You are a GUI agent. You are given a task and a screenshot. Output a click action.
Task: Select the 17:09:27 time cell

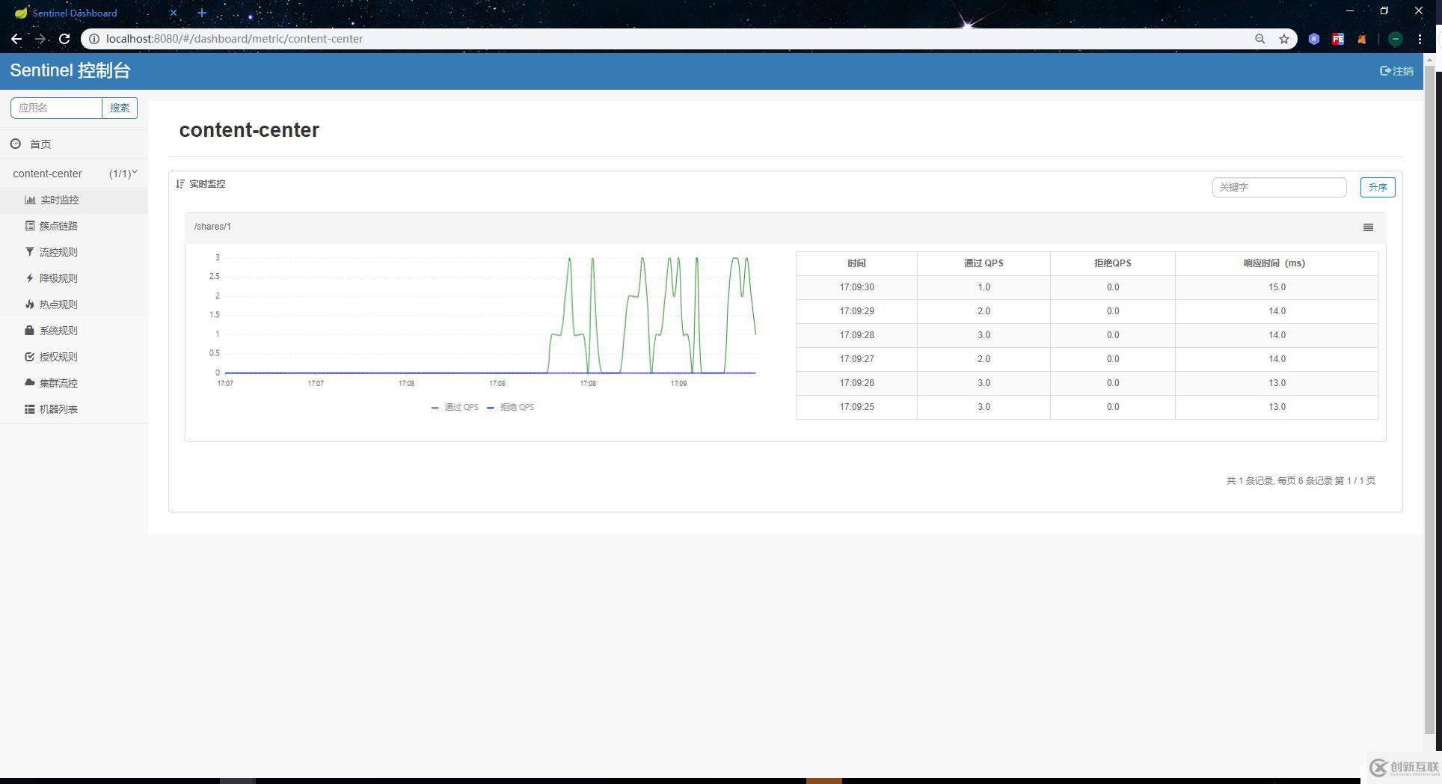pyautogui.click(x=856, y=359)
